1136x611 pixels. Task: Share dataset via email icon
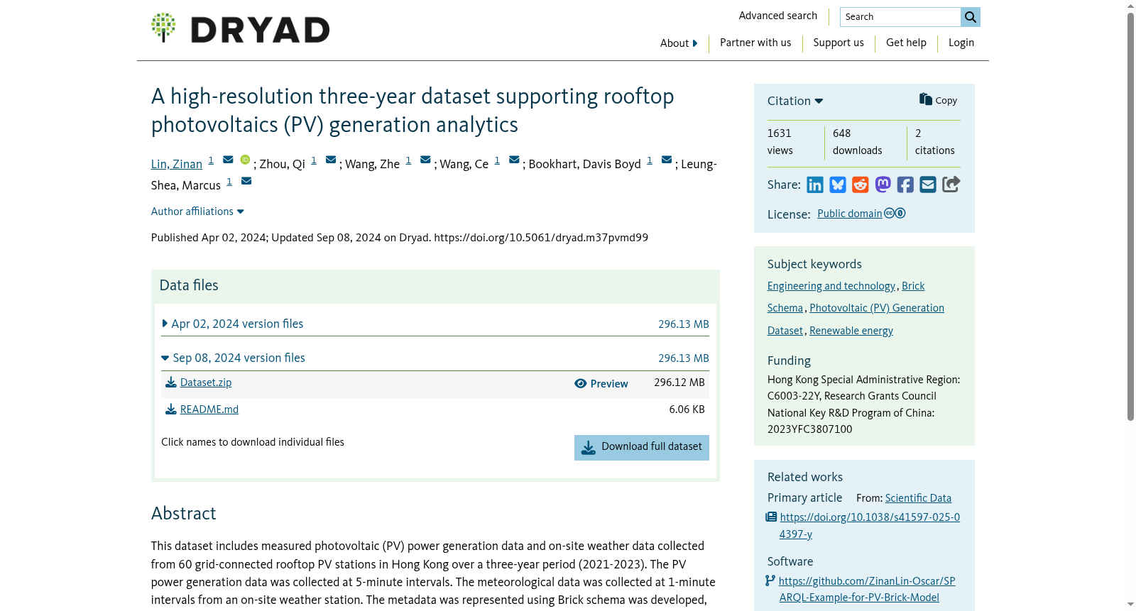coord(928,185)
